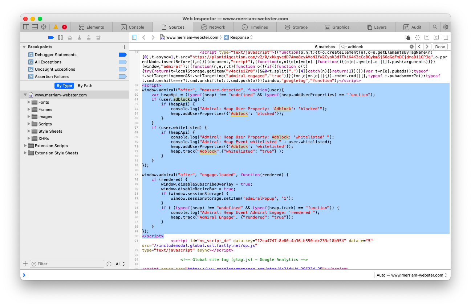The image size is (471, 307).
Task: Expand the Frames folder
Action: point(29,109)
